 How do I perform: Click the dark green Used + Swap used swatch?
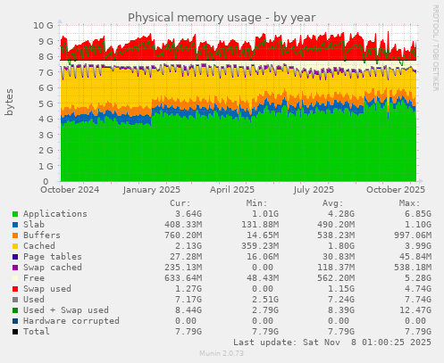(x=15, y=310)
